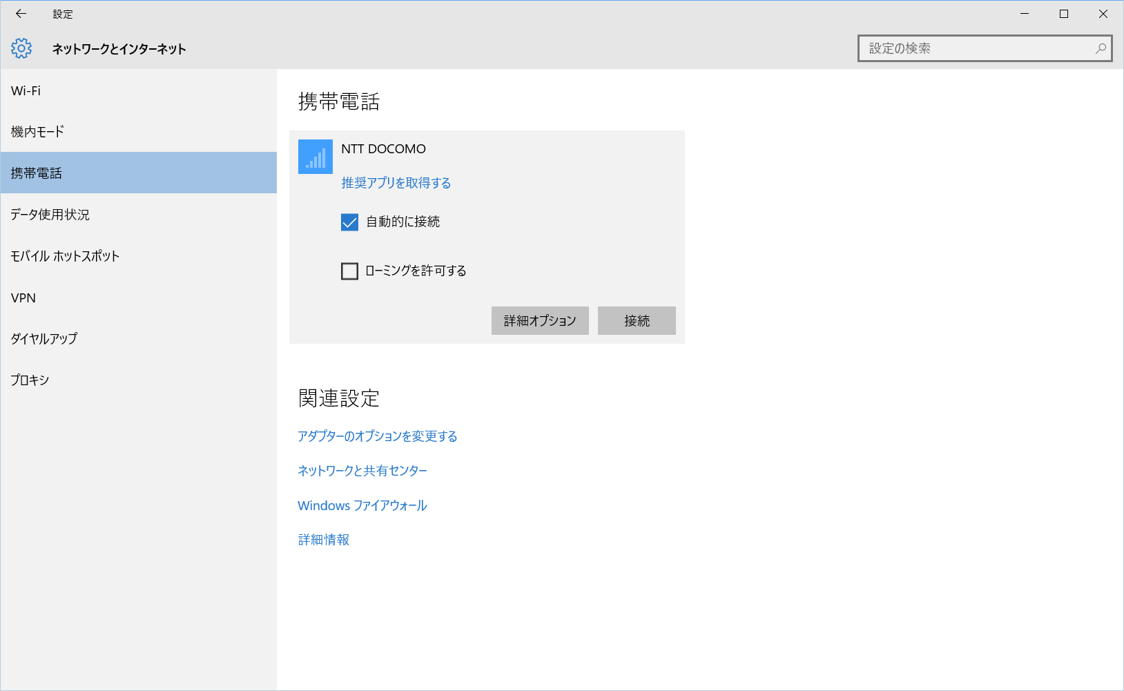Image resolution: width=1124 pixels, height=691 pixels.
Task: Click the settings gear icon
Action: [21, 48]
